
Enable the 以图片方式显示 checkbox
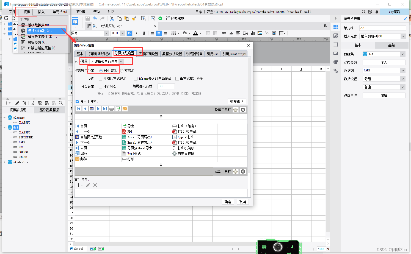click(101, 79)
